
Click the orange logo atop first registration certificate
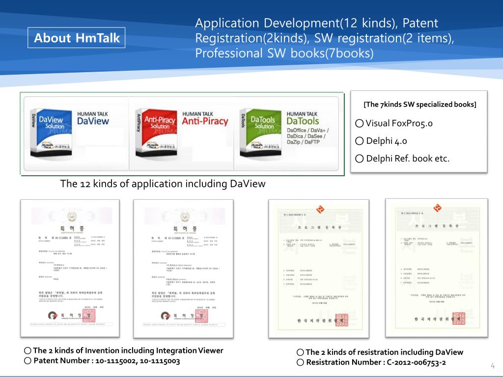click(x=320, y=210)
